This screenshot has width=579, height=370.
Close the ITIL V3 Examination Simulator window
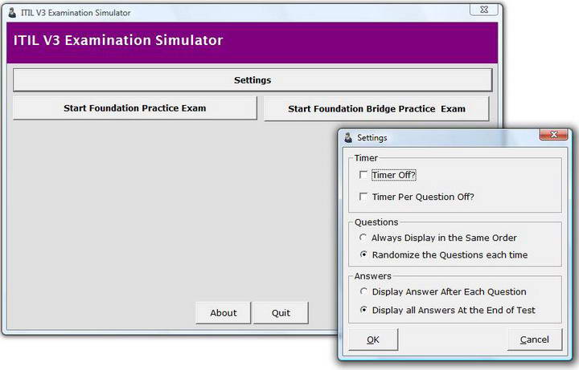point(484,10)
